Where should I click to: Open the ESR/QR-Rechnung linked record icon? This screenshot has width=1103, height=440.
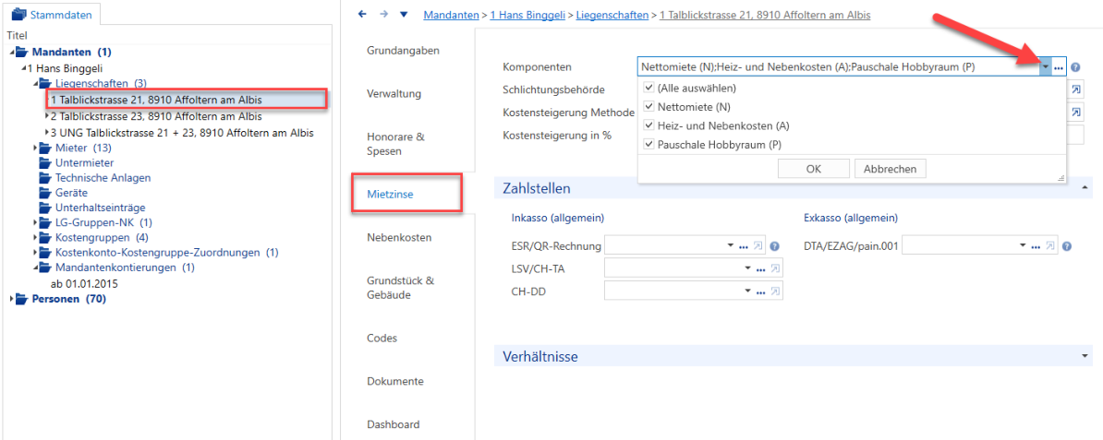pyautogui.click(x=758, y=246)
